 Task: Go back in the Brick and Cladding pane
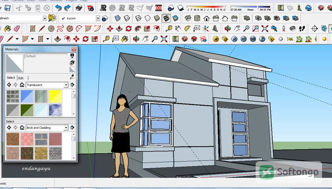click(9, 128)
